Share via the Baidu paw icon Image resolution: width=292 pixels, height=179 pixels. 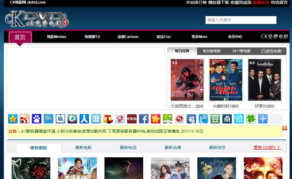point(37,119)
